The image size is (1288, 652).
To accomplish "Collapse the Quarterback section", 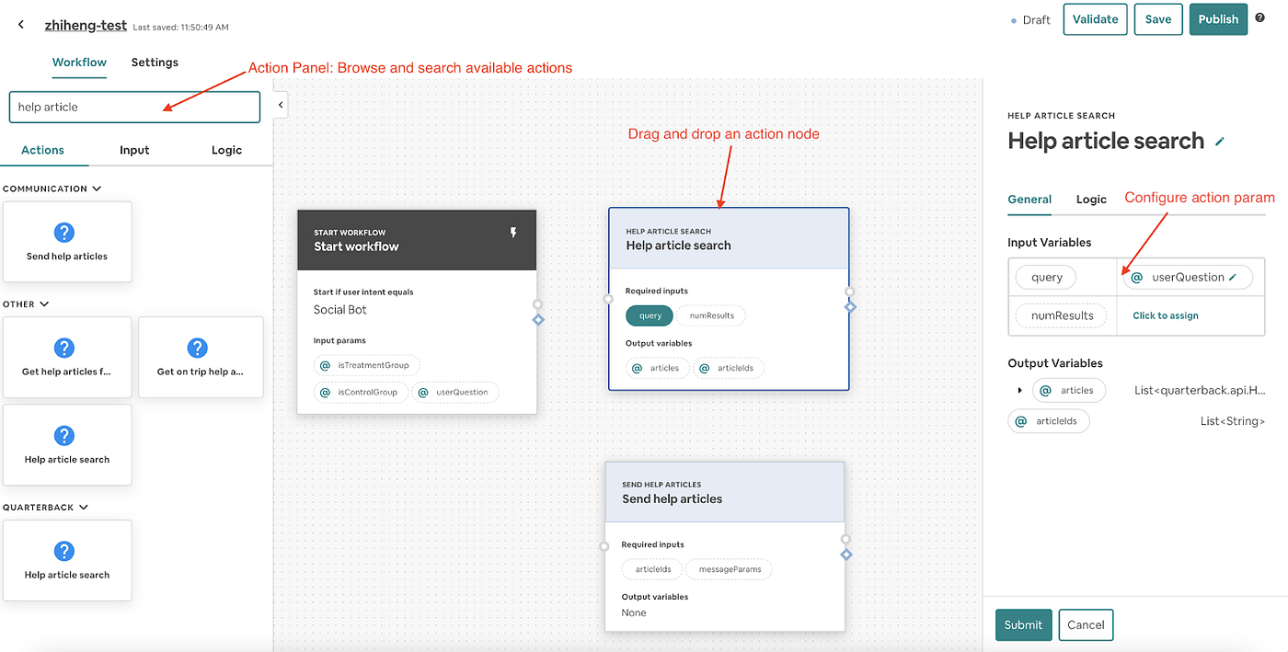I will coord(84,507).
